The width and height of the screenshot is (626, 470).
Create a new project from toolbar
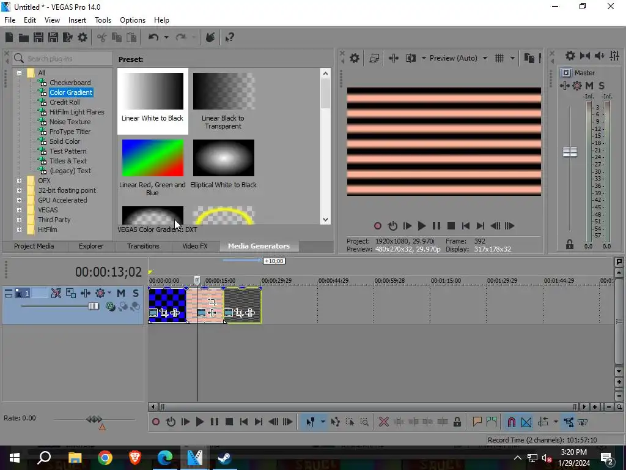[9, 37]
